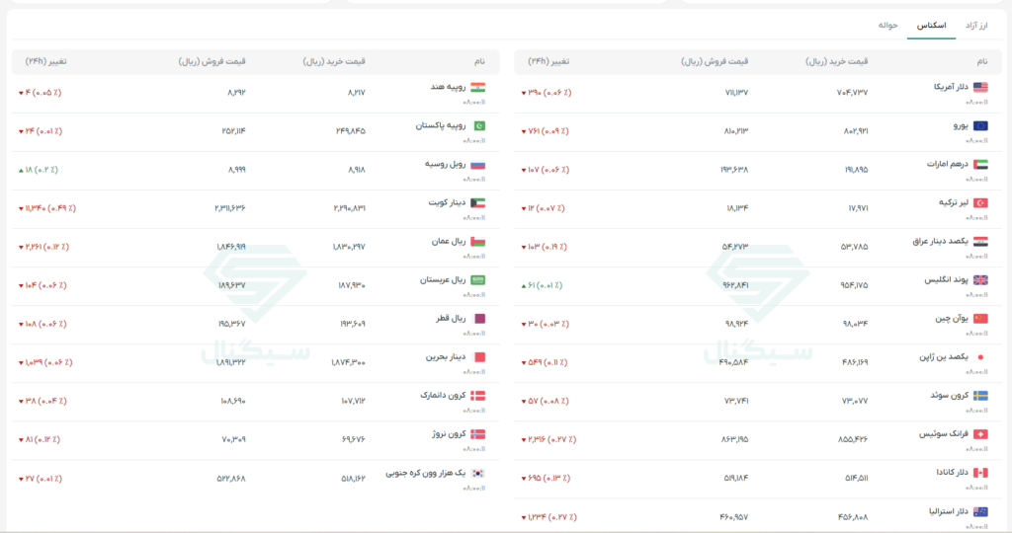Click the دینار بحرین currency name
The height and width of the screenshot is (533, 1012).
click(x=446, y=357)
